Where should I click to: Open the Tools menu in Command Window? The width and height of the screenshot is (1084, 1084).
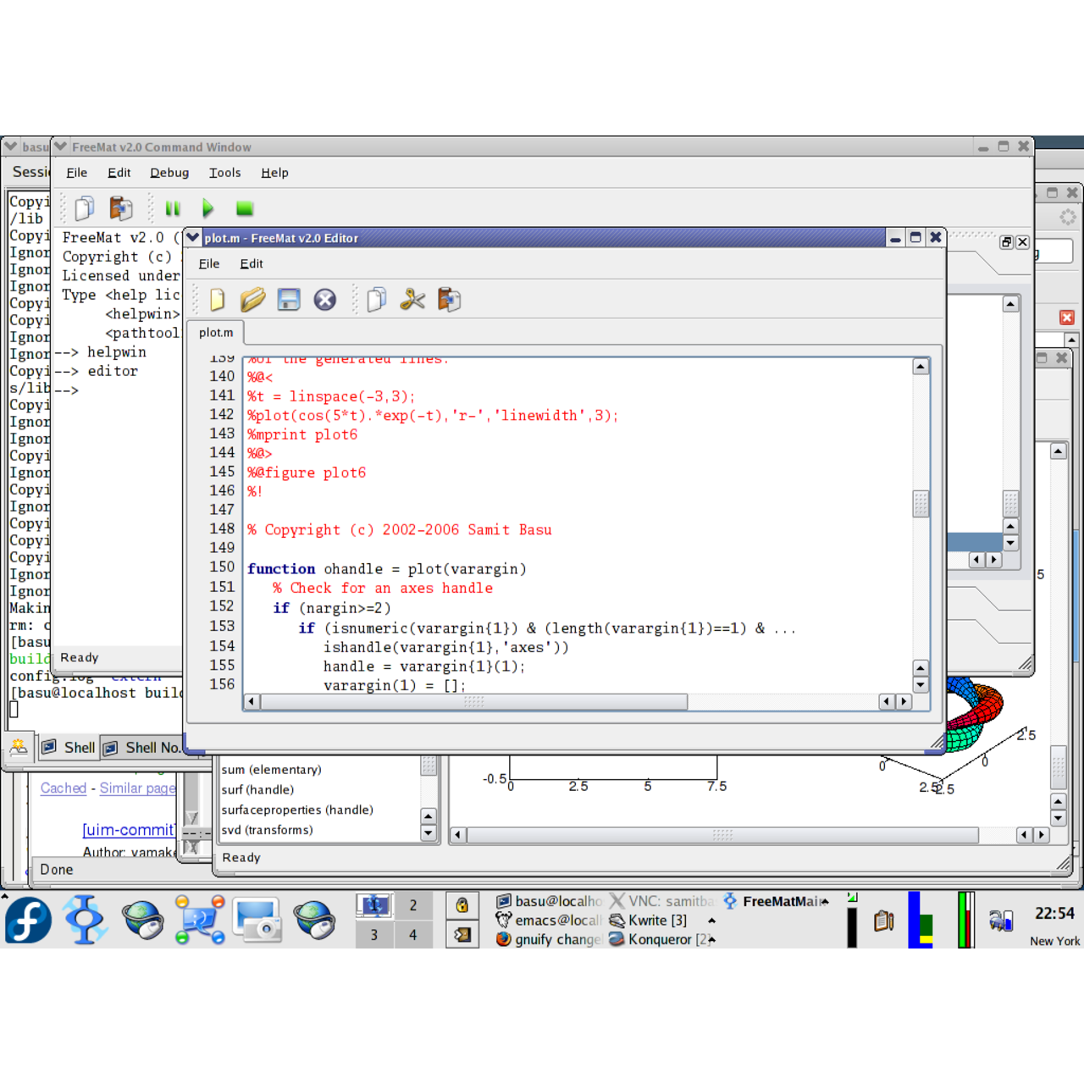224,173
